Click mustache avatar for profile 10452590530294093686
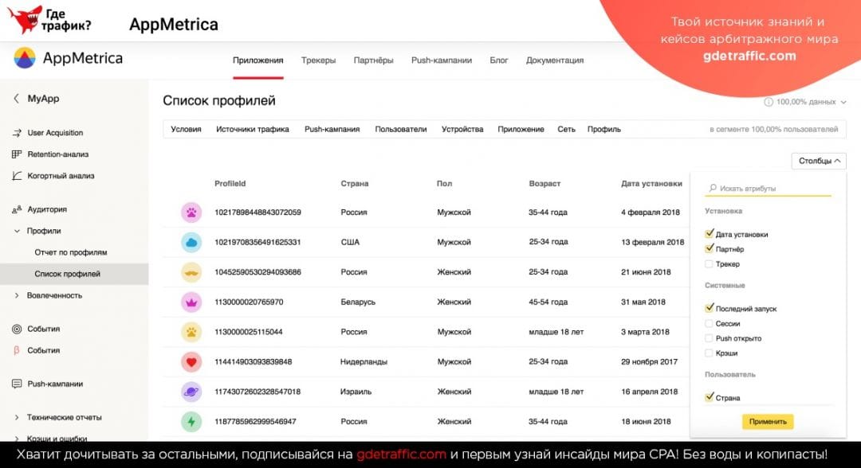 point(191,272)
